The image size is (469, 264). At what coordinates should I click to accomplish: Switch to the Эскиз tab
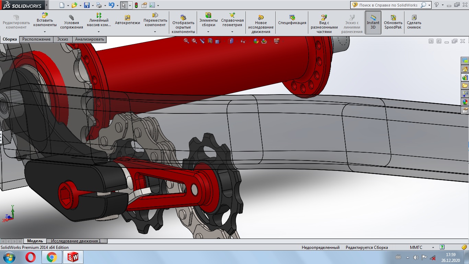pos(62,39)
